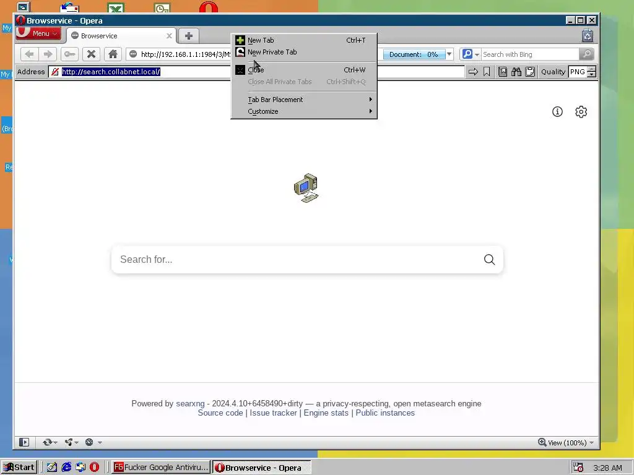The height and width of the screenshot is (475, 634).
Task: Click the 3:28 AM taskbar clock
Action: tap(607, 468)
